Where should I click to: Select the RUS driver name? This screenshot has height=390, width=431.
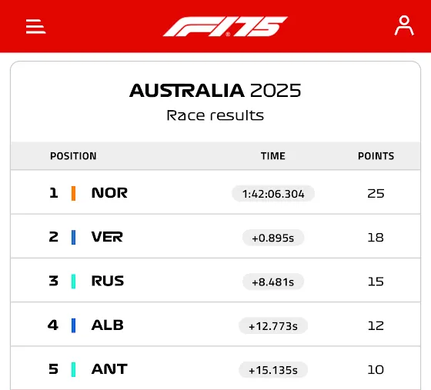[108, 281]
